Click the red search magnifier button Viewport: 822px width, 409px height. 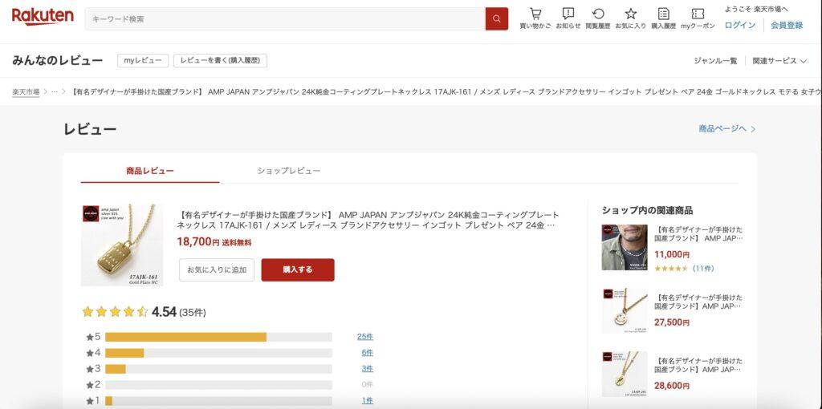pyautogui.click(x=496, y=19)
